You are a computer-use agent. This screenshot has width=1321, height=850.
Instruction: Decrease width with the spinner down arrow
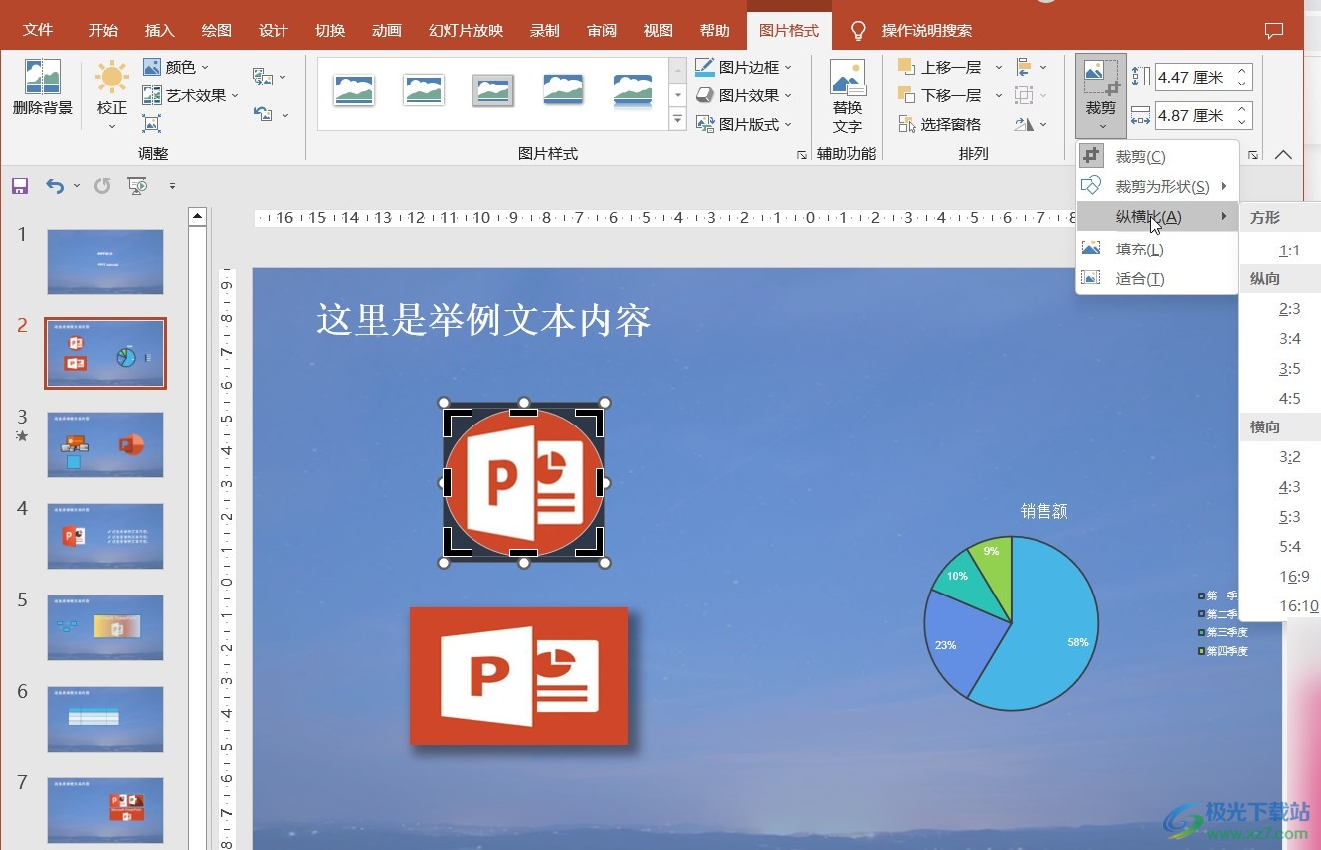point(1242,122)
